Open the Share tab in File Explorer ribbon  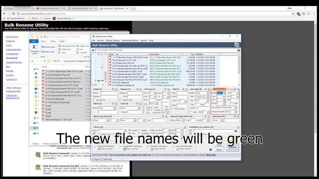pyautogui.click(x=53, y=41)
